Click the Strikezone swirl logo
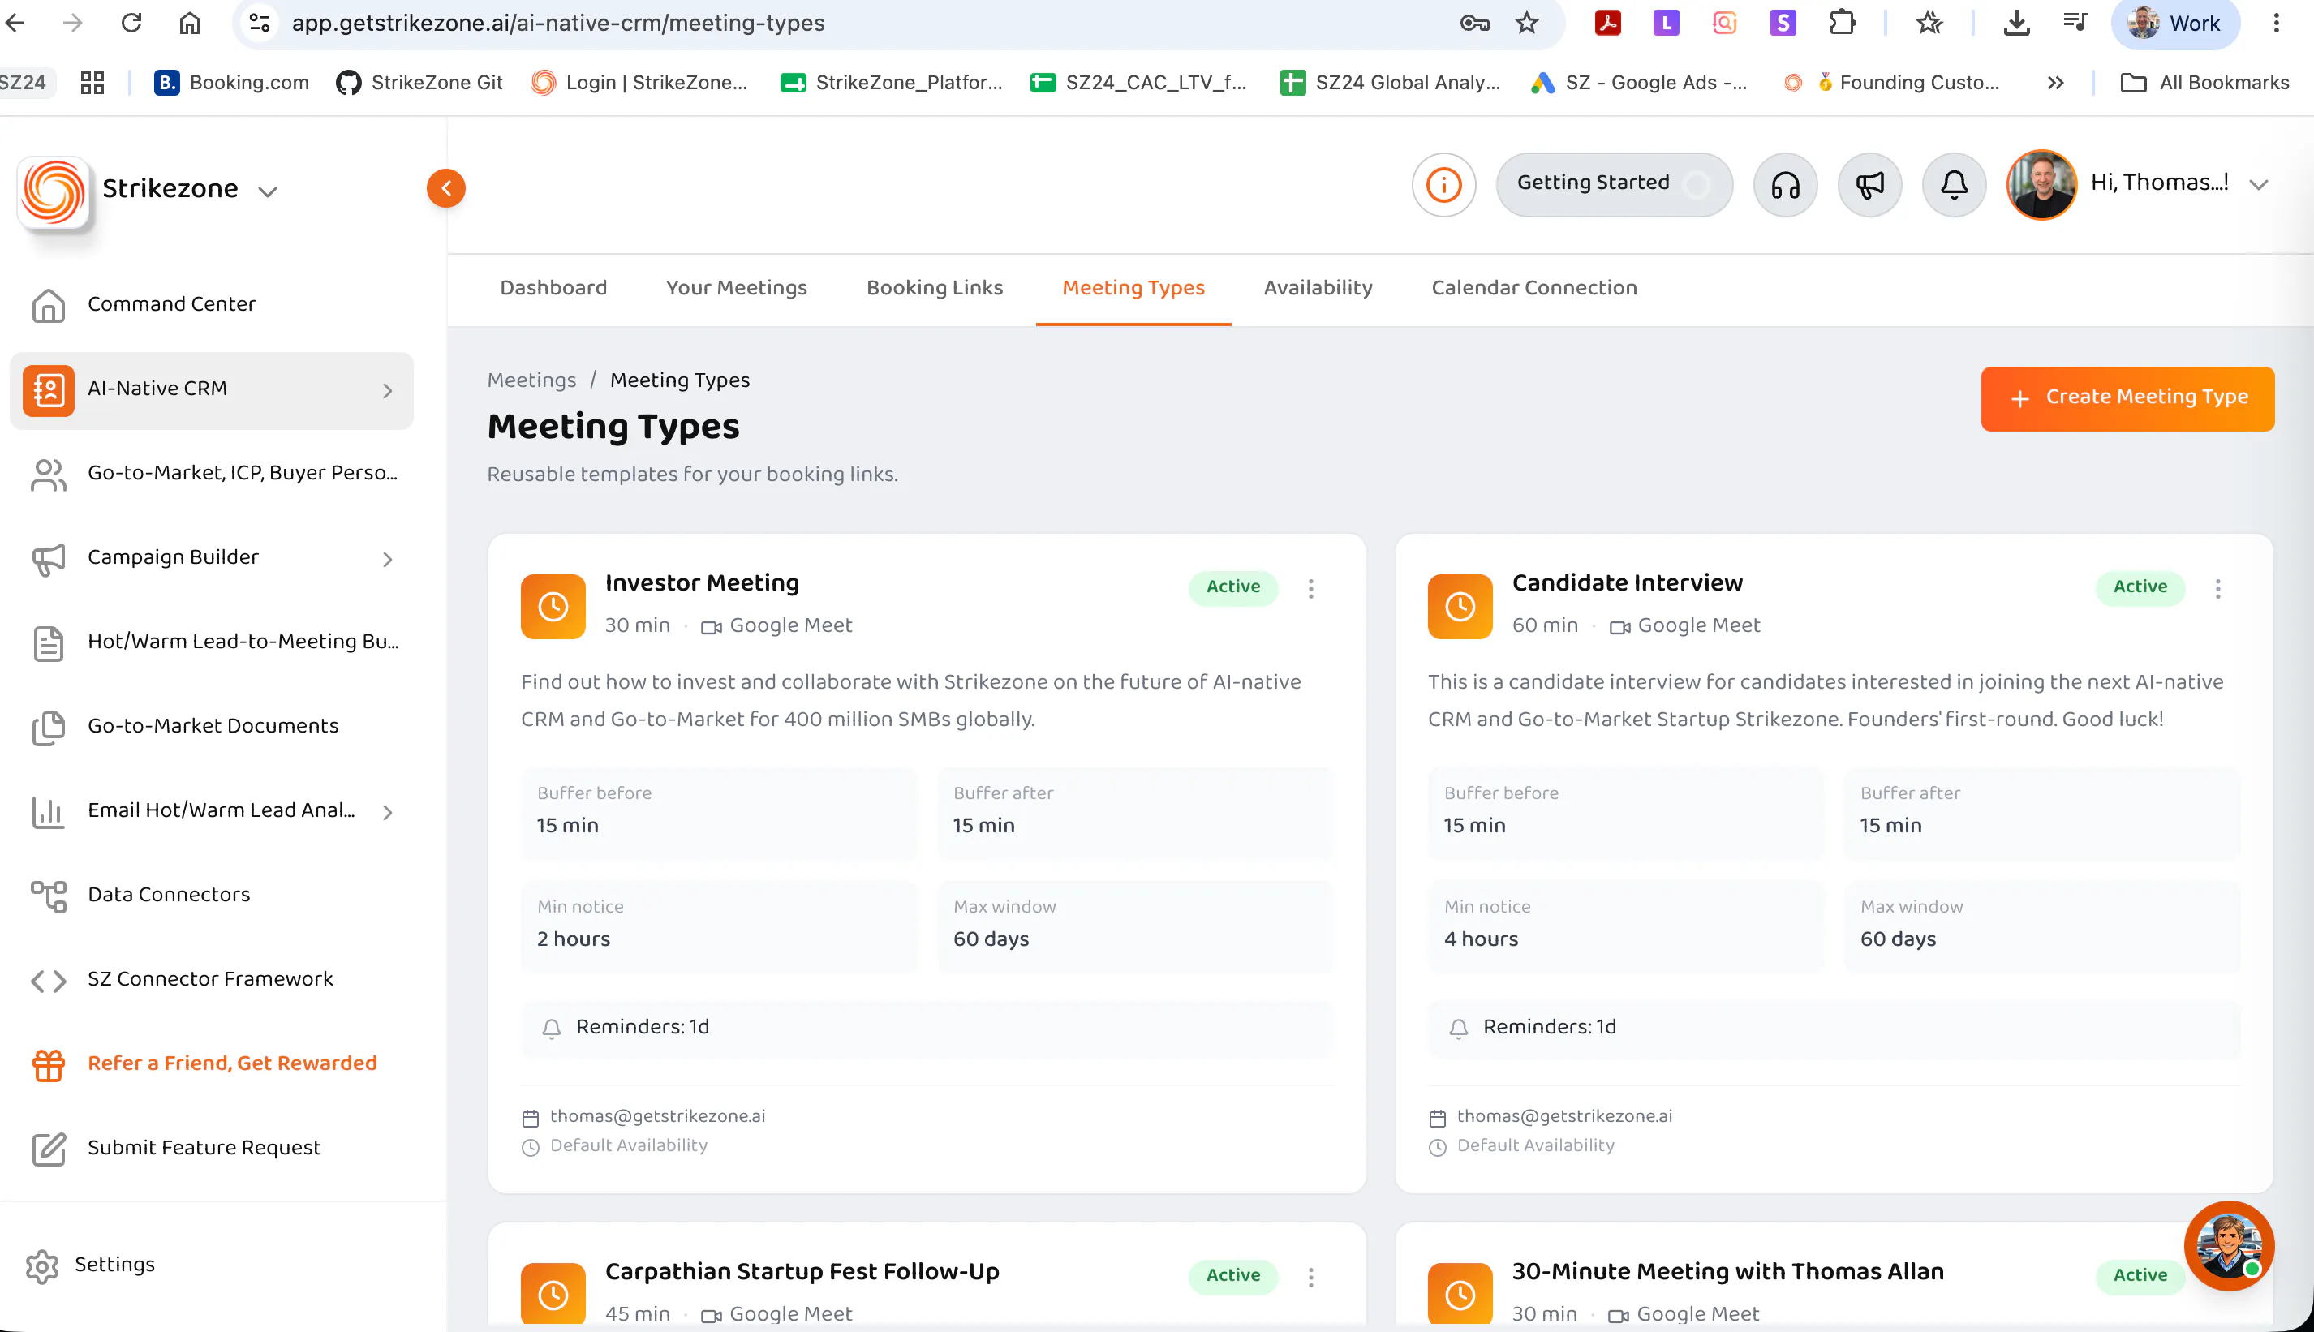Image resolution: width=2314 pixels, height=1332 pixels. point(53,191)
